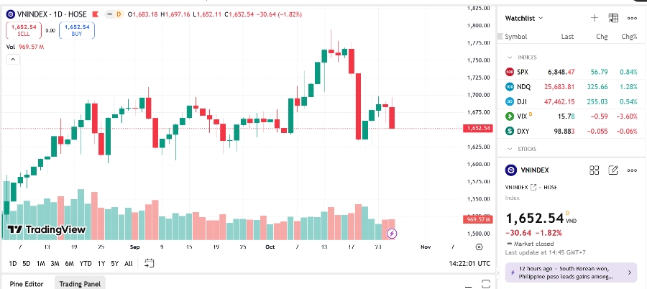
Task: Click the red flag beside HOSE
Action: point(95,14)
